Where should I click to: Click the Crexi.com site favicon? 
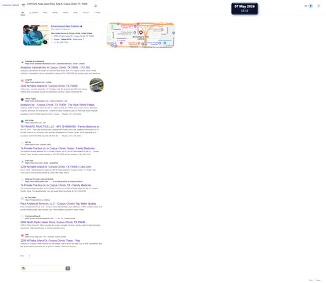tap(22, 162)
